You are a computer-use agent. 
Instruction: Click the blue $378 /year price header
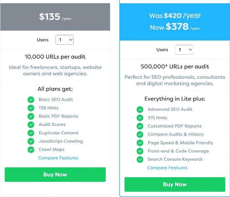tap(175, 22)
